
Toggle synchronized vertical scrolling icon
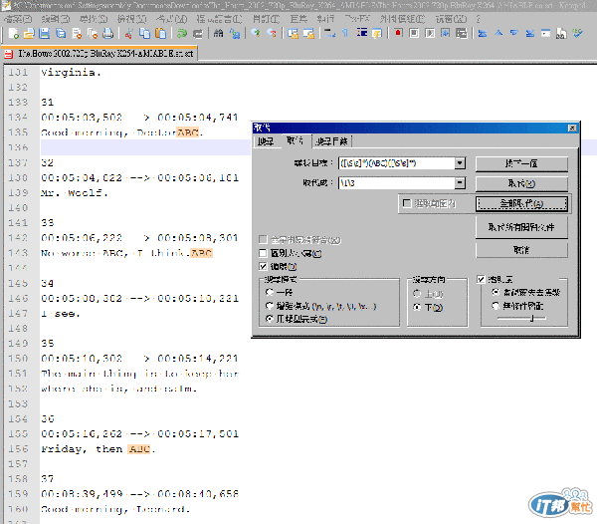point(293,34)
